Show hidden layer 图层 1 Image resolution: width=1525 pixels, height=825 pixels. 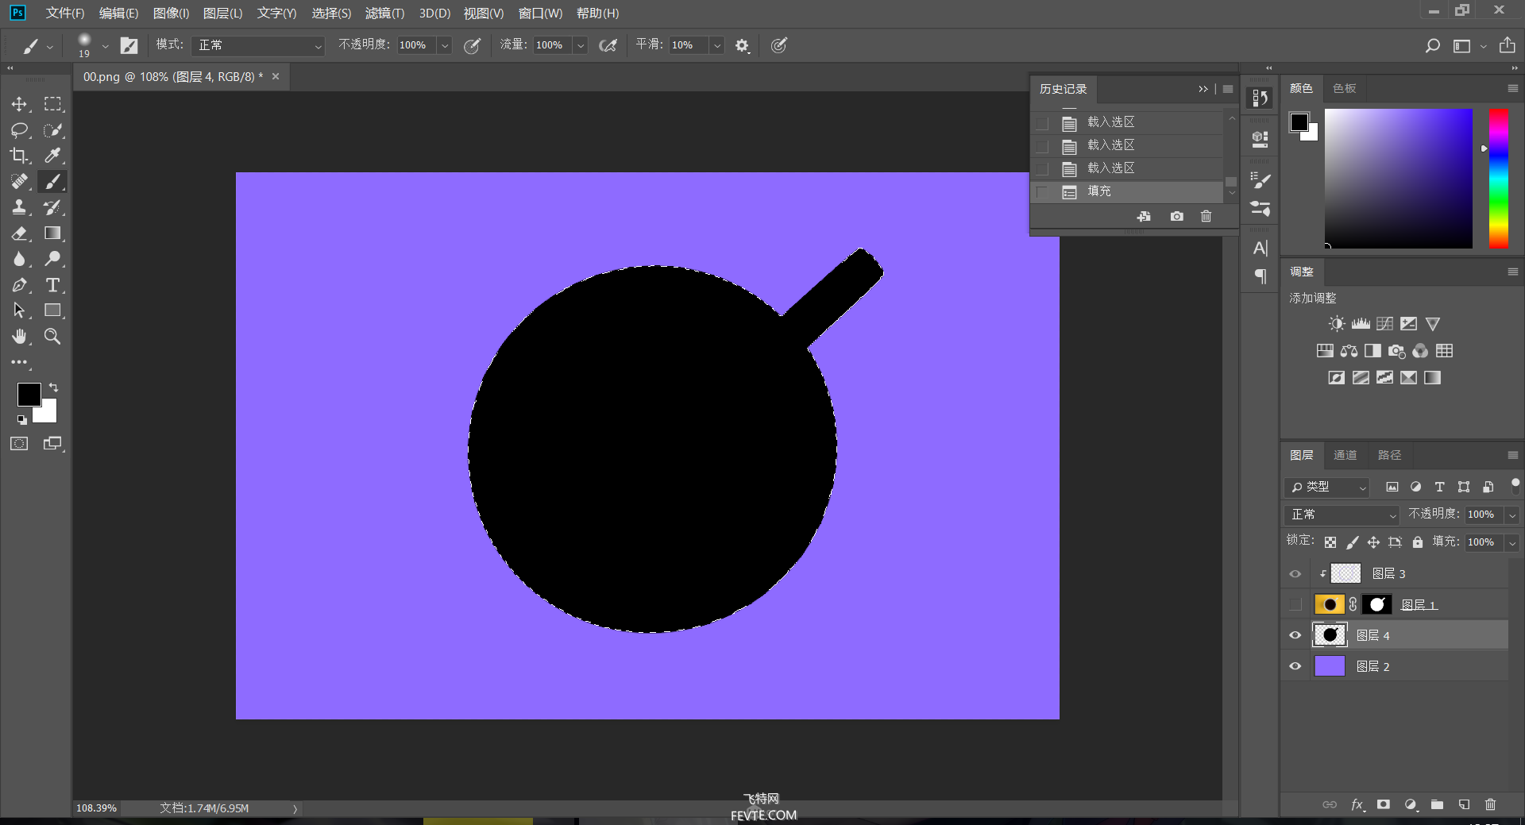point(1295,604)
